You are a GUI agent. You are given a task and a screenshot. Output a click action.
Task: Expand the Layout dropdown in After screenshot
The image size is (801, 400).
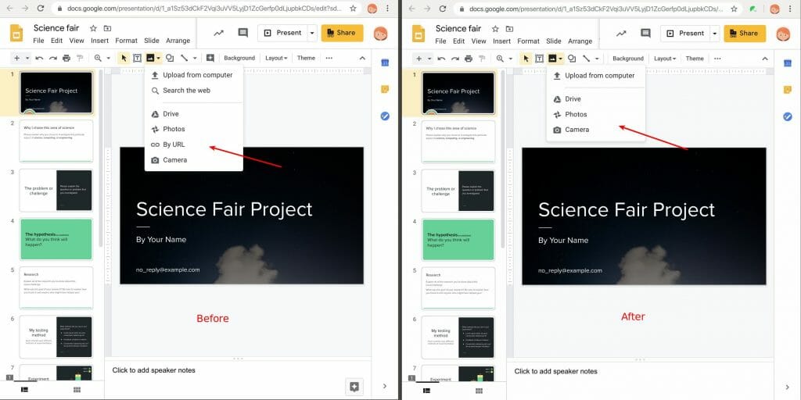665,59
